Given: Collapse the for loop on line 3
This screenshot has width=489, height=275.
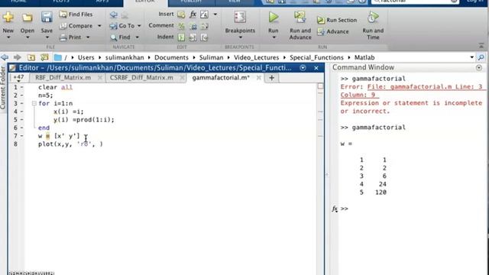Looking at the screenshot, I should [x=34, y=103].
